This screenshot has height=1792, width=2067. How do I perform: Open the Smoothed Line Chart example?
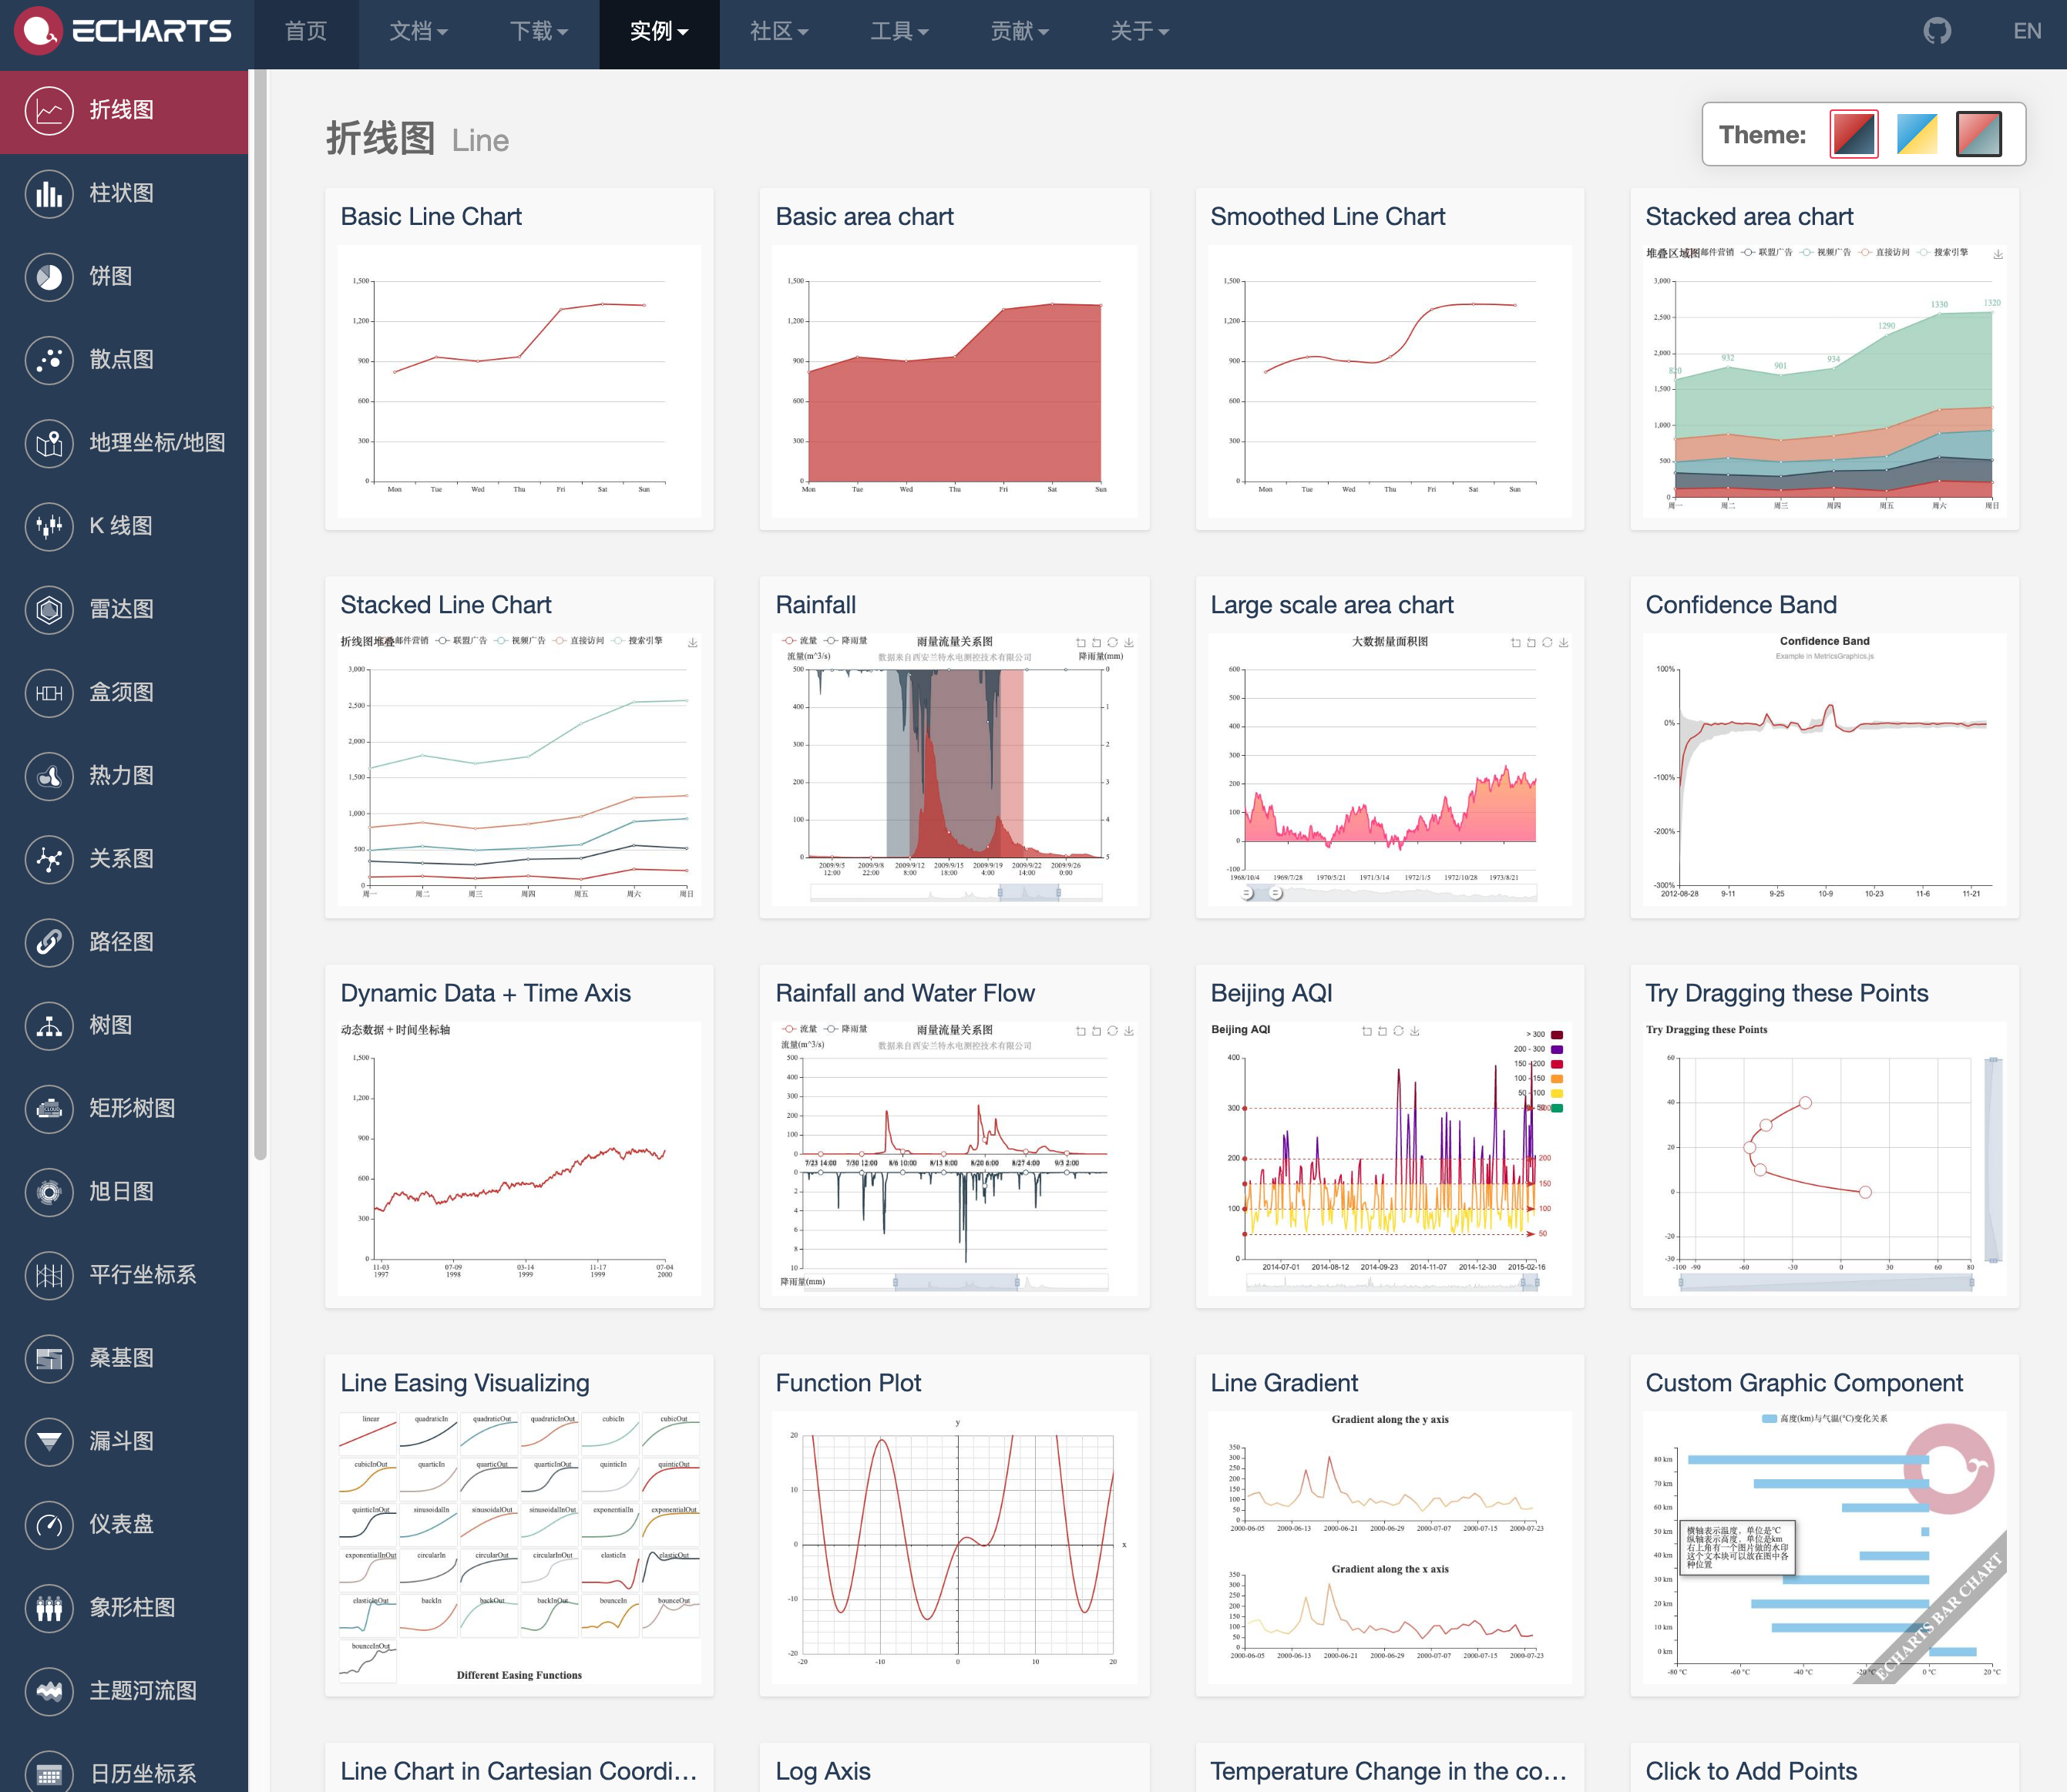[x=1390, y=359]
